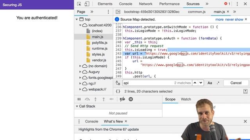This screenshot has width=250, height=140.
Task: Click the 'never show' link
Action: pyautogui.click(x=234, y=19)
